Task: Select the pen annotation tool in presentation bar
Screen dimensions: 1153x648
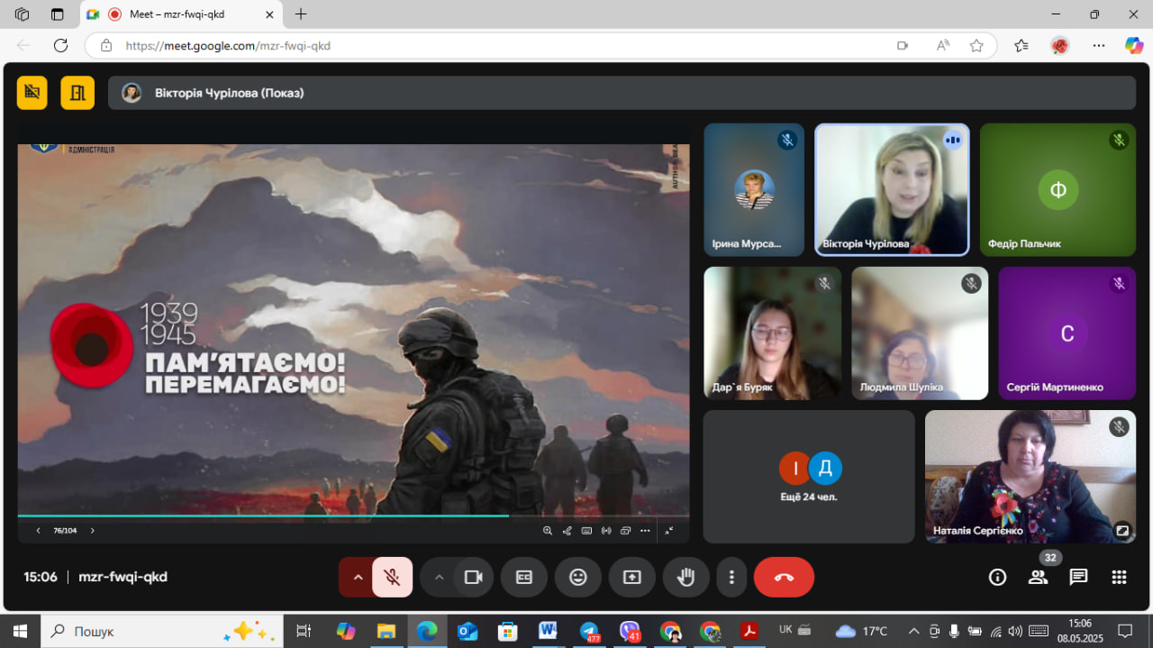Action: tap(567, 531)
